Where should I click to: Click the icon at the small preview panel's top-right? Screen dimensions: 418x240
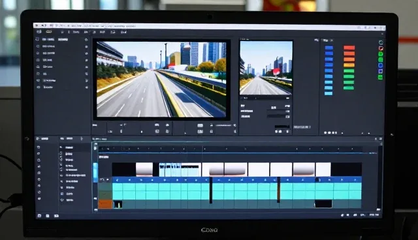coord(316,40)
